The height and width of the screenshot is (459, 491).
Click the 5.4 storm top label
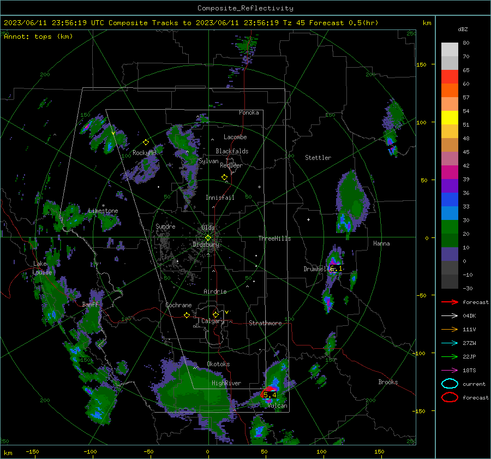[270, 395]
